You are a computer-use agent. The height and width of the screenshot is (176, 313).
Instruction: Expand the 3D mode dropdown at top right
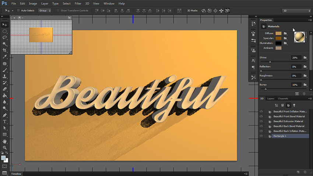296,11
